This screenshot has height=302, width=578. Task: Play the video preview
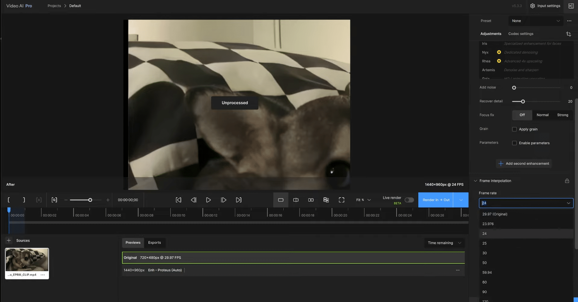(208, 200)
